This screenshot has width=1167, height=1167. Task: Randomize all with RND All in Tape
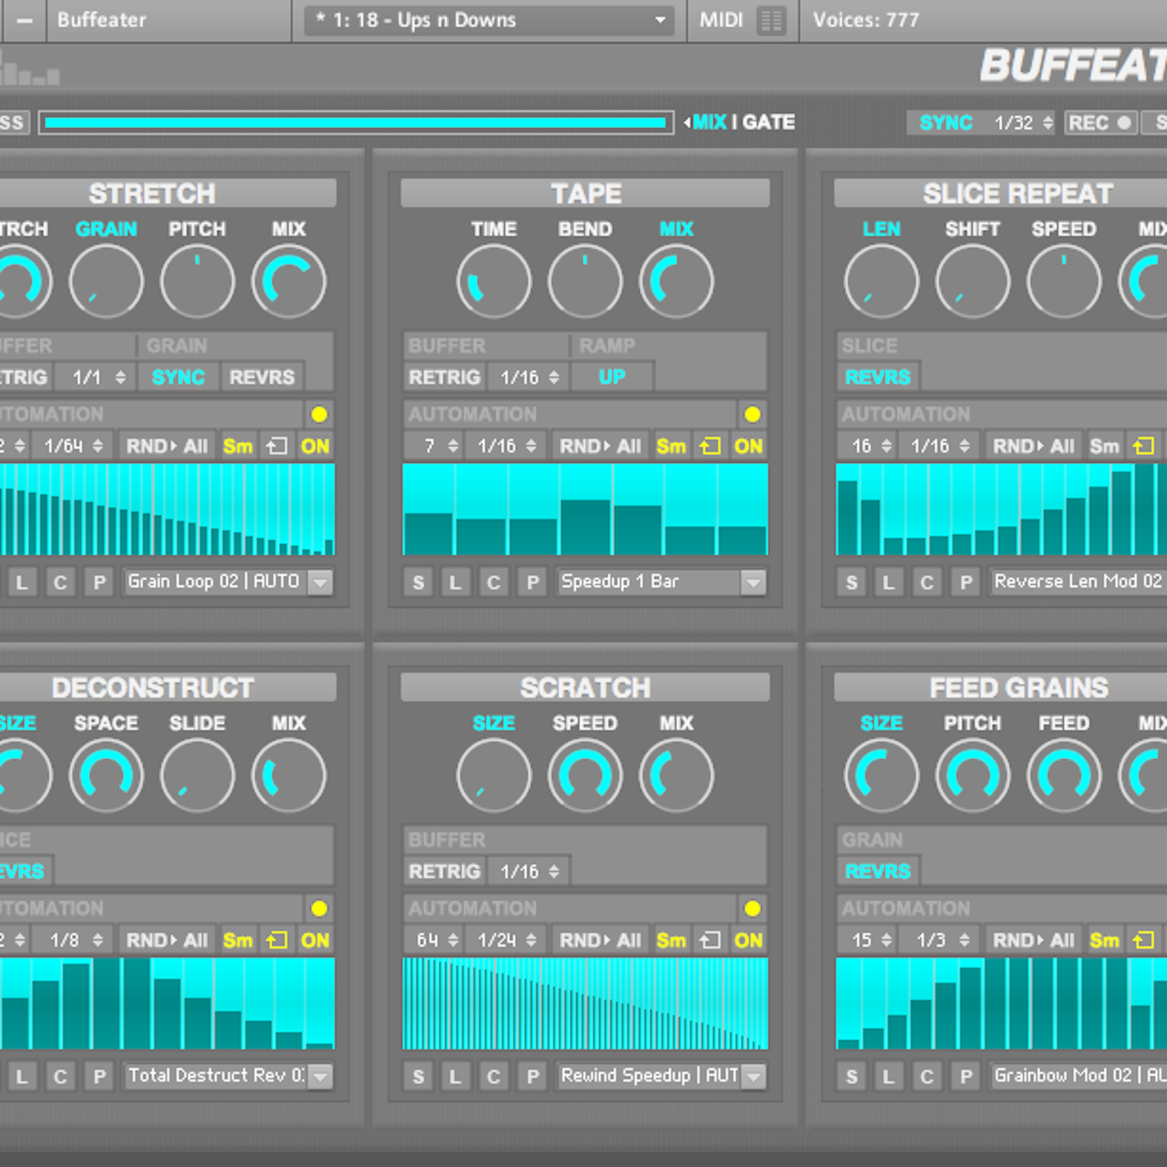click(600, 447)
